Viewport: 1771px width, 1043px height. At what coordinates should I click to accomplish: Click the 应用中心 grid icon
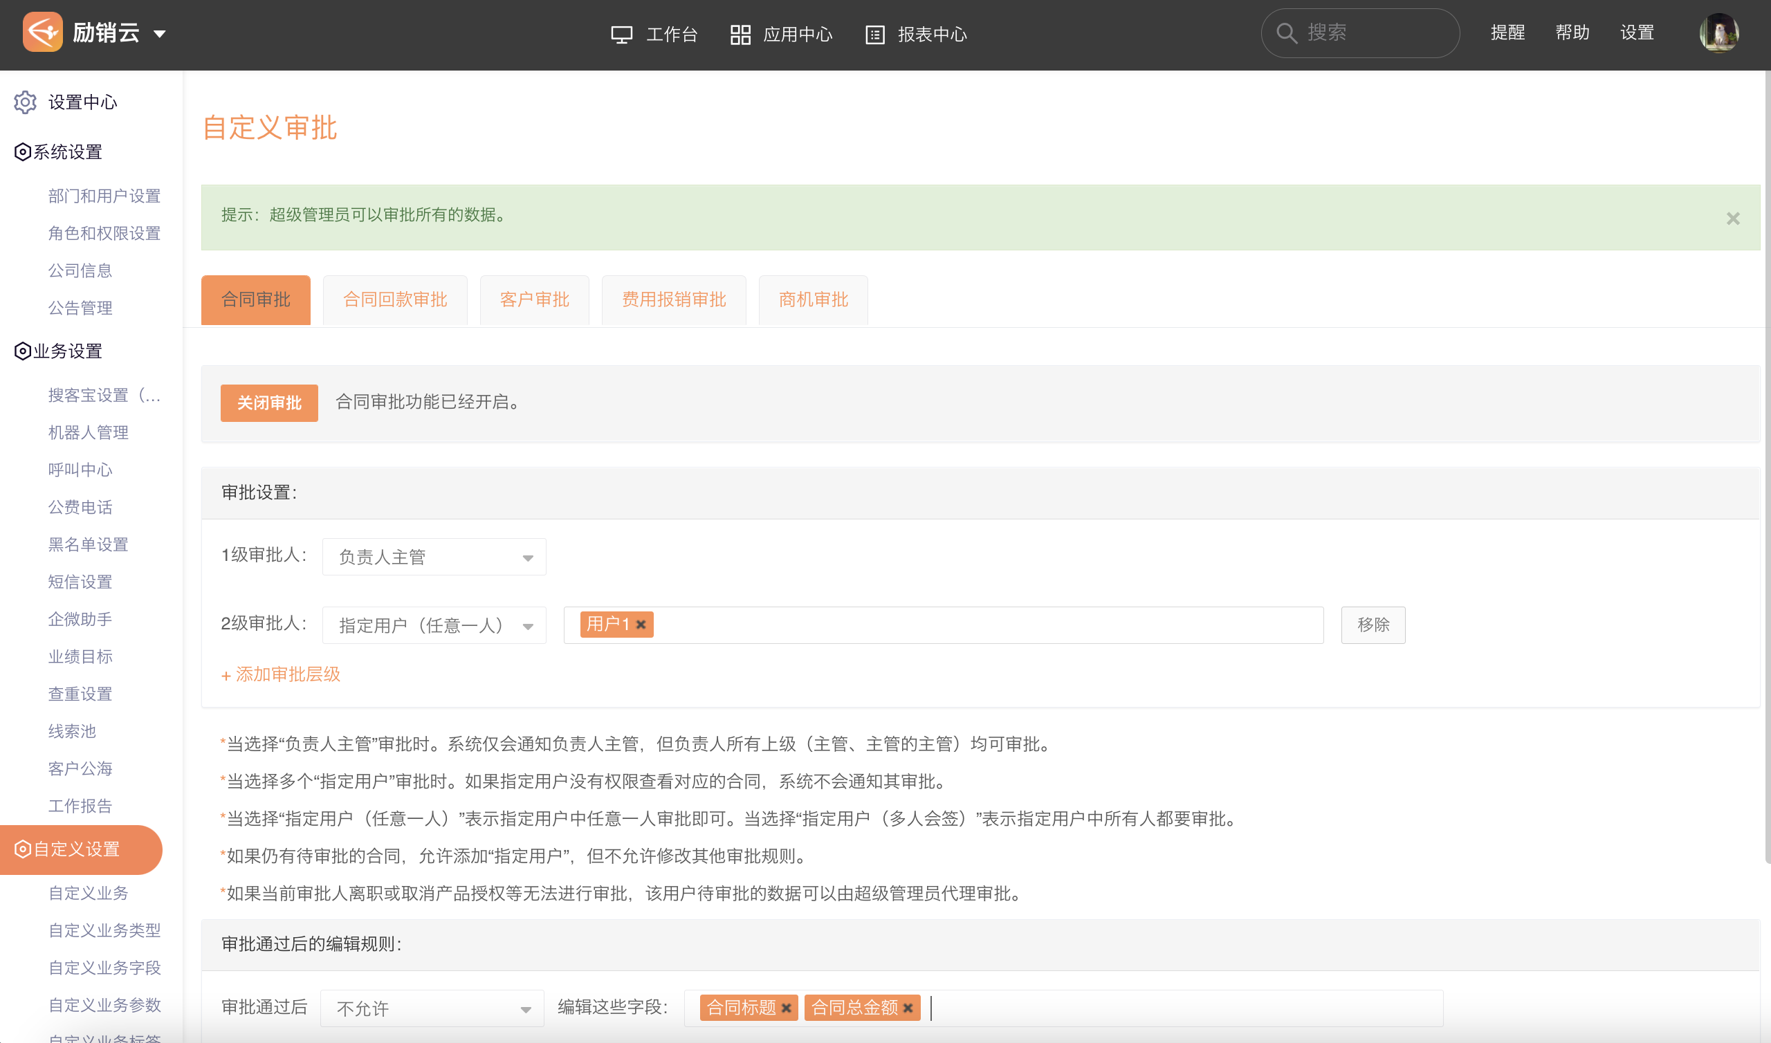click(740, 35)
